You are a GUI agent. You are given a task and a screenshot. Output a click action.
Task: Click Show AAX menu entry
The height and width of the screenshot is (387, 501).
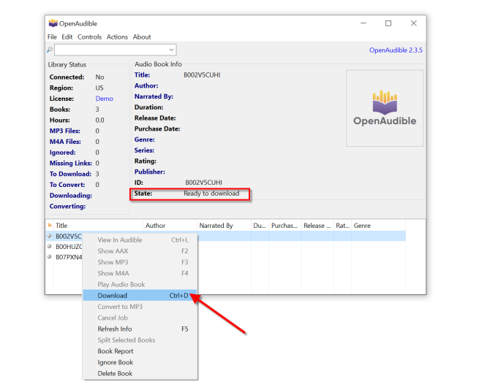click(140, 251)
